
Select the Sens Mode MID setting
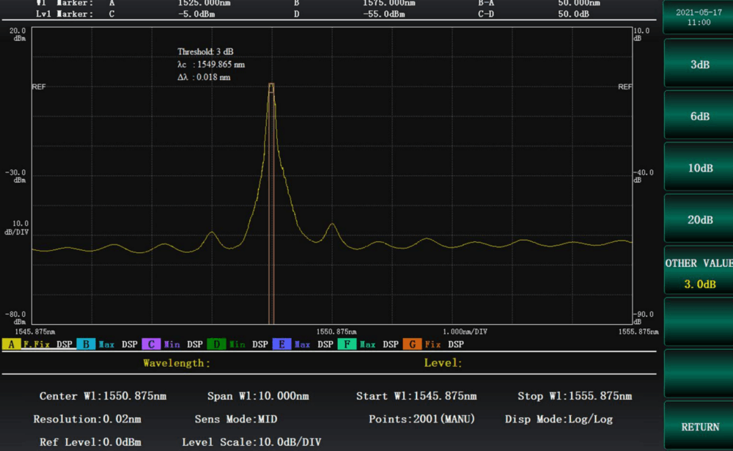[235, 419]
